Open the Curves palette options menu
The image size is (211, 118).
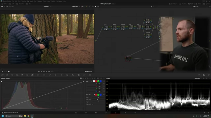click(x=104, y=78)
